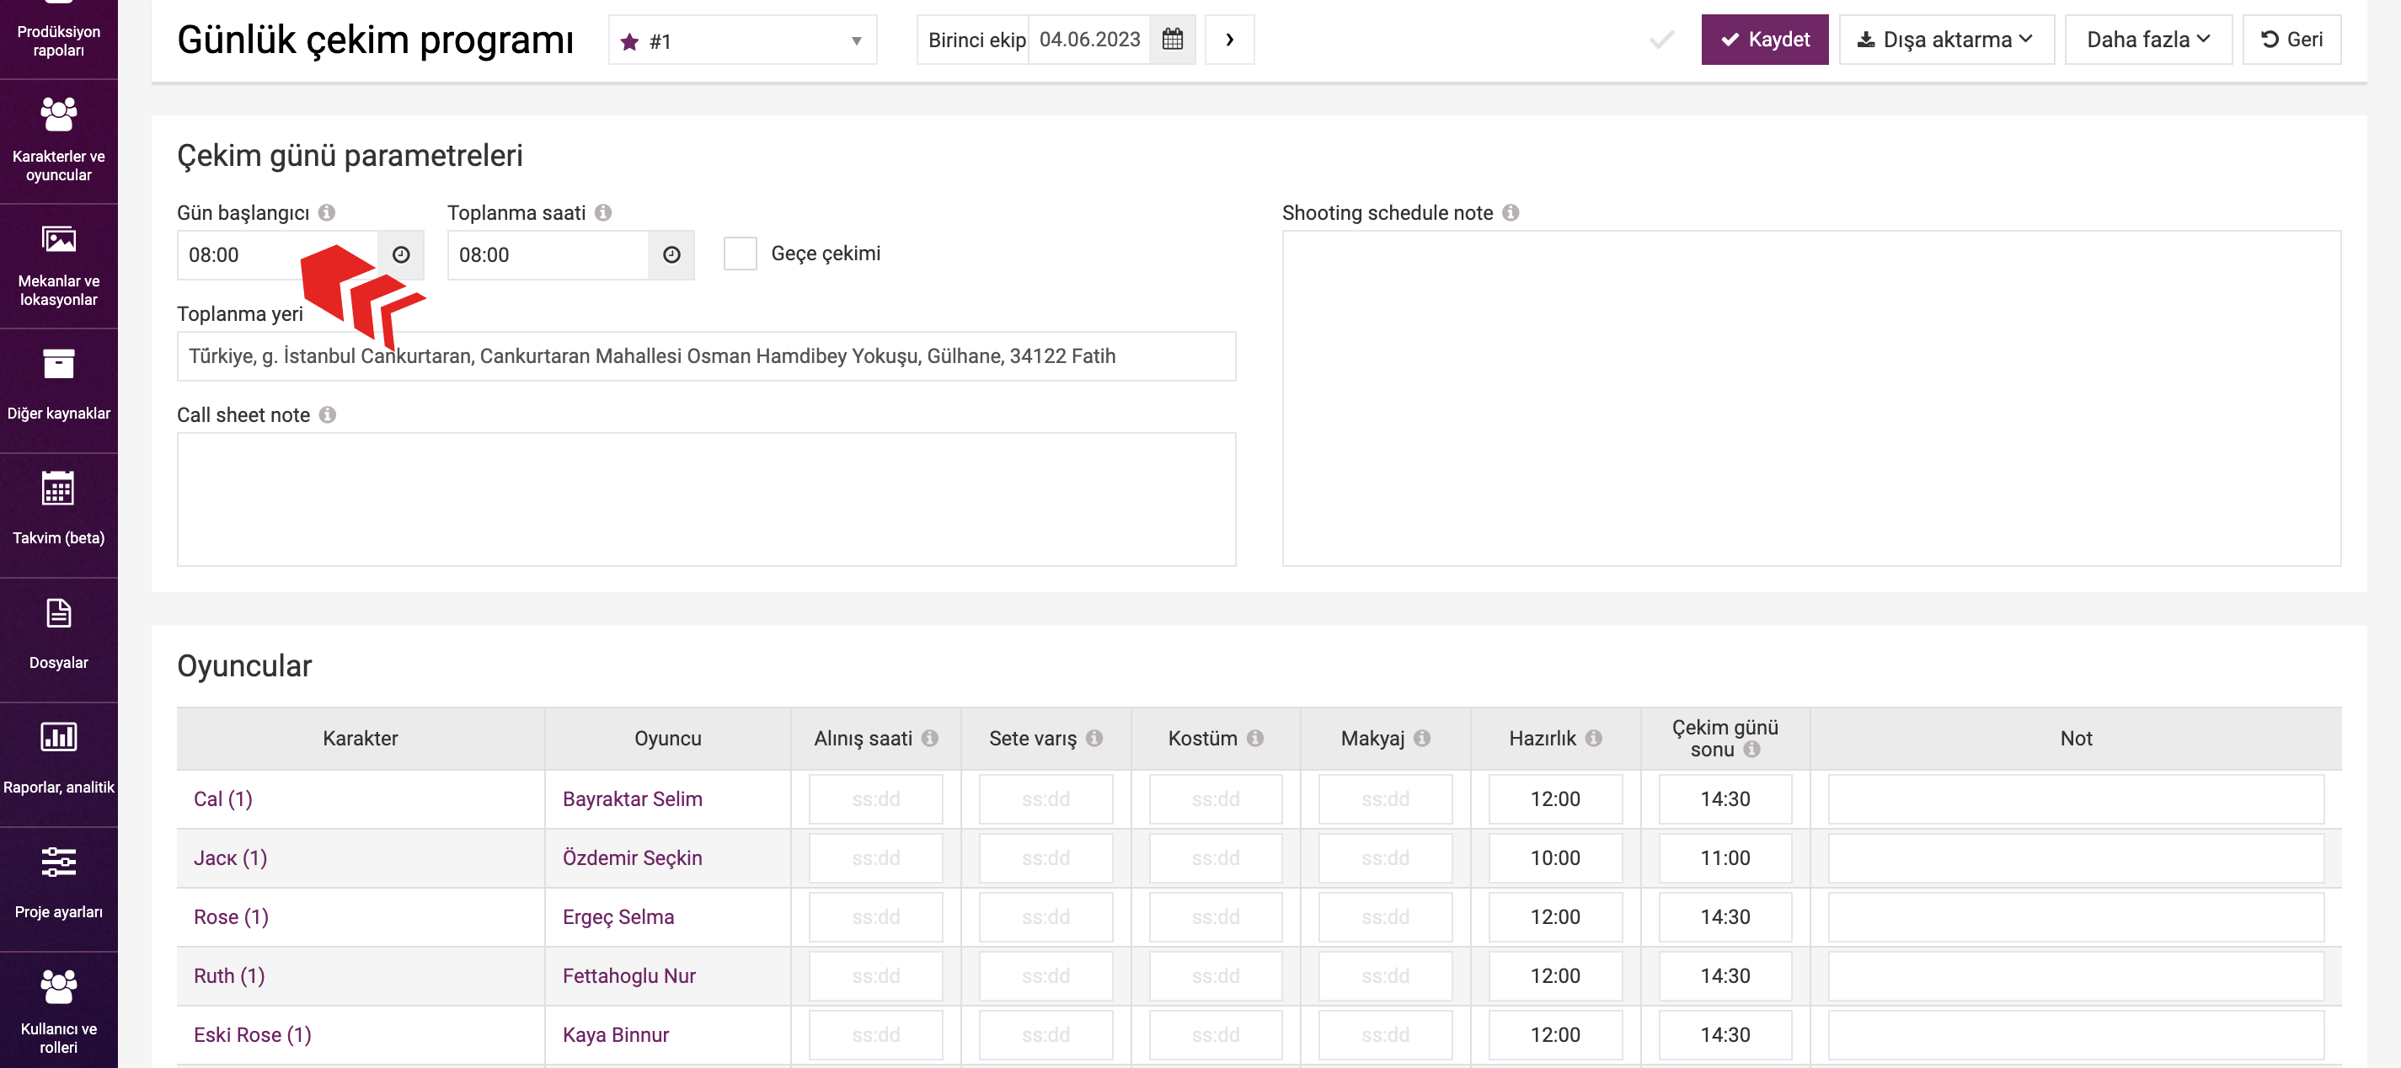Show info icon for Makyaj column

pyautogui.click(x=1421, y=738)
